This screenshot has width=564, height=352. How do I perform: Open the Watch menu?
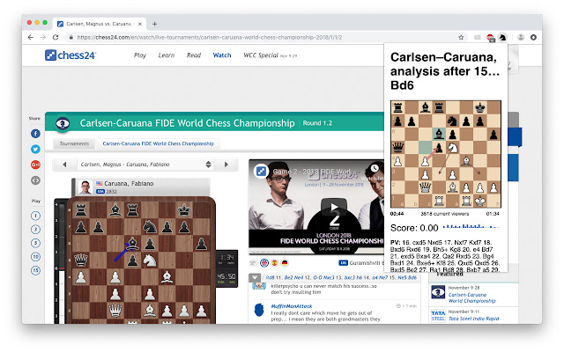[222, 55]
